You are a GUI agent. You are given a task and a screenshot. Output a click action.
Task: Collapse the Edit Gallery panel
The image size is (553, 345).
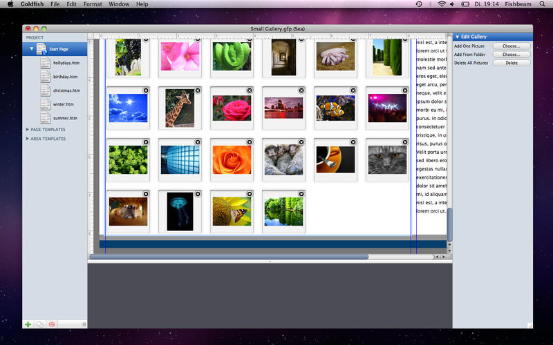(x=457, y=37)
